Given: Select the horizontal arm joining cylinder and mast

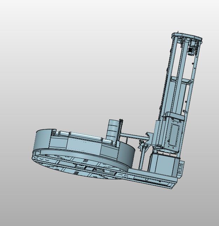Looking at the screenshot, I should pyautogui.click(x=135, y=136).
